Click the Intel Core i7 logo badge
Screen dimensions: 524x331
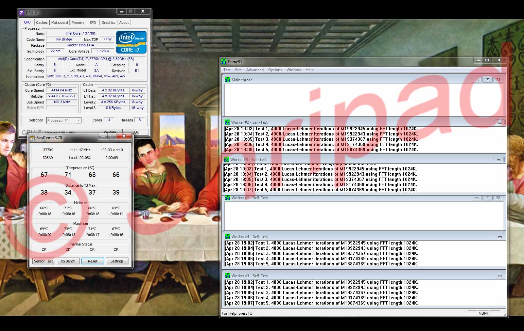131,42
